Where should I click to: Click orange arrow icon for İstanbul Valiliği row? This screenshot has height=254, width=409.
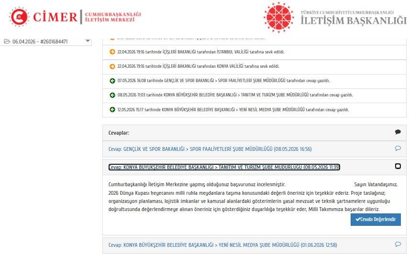[x=112, y=52]
